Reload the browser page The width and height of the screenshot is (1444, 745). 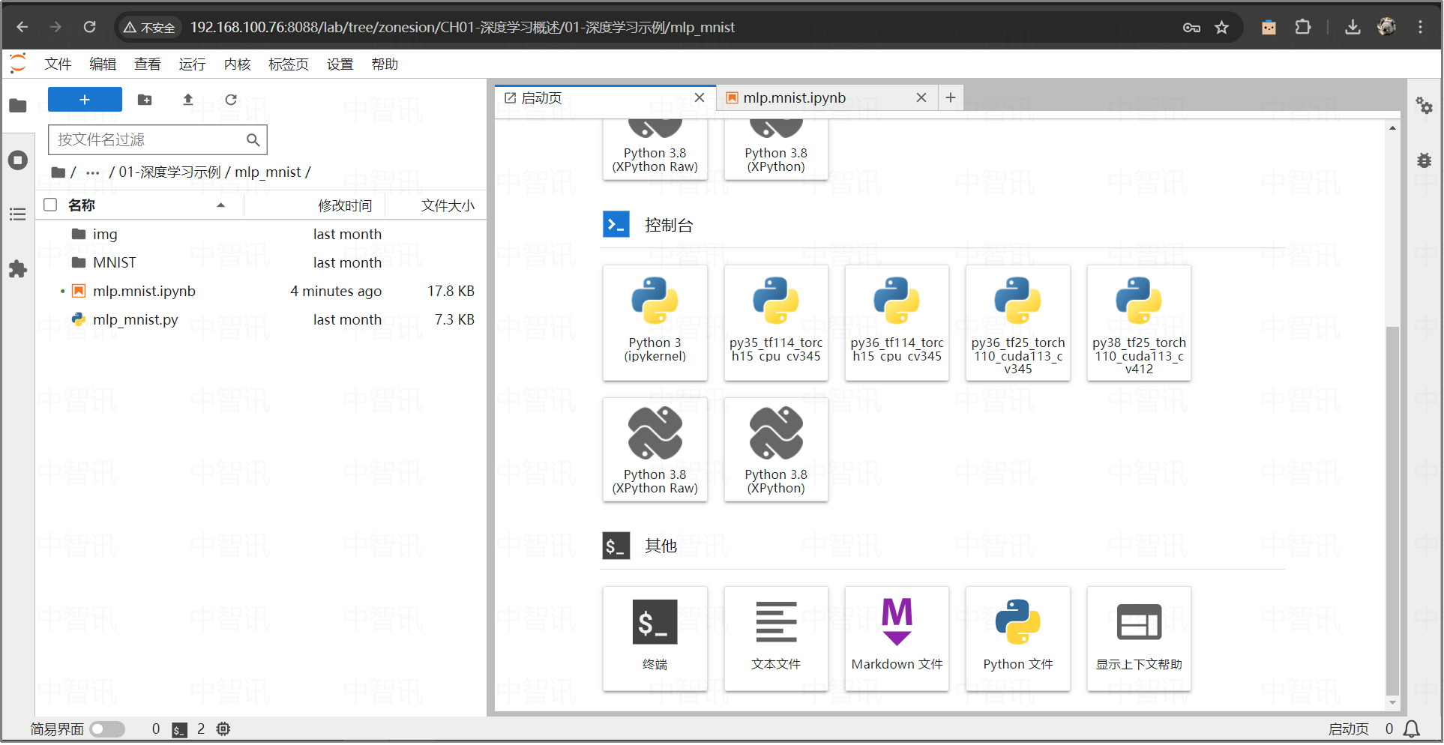[89, 27]
